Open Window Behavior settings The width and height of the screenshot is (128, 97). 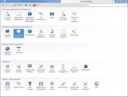pyautogui.click(x=63, y=34)
